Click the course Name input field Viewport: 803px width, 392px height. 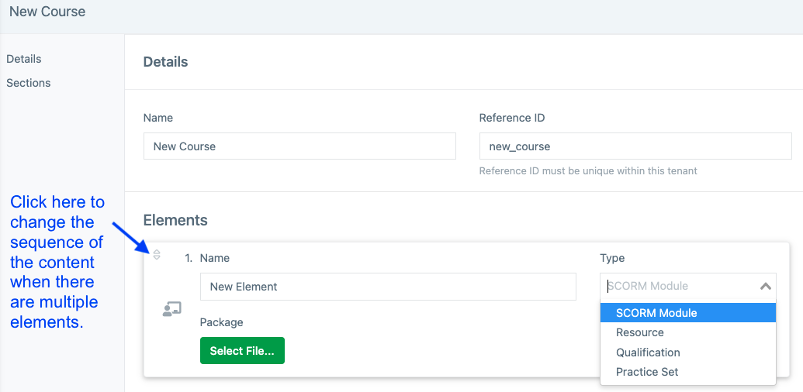(299, 146)
